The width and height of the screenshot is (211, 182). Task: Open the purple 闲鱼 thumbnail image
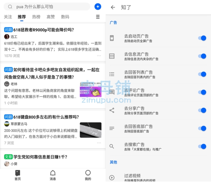91,90
